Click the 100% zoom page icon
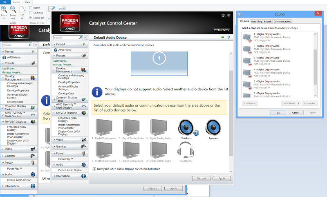Screen dimensions: 327x197 (x=22, y=9)
